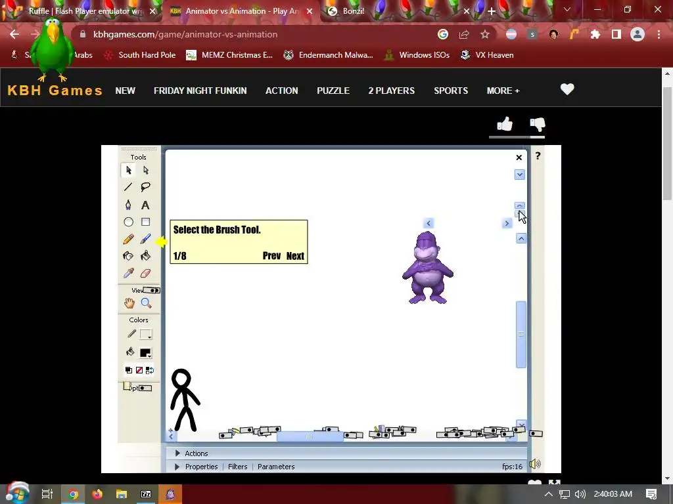Open the NEW games menu
Screen dimensions: 673x504
(125, 91)
